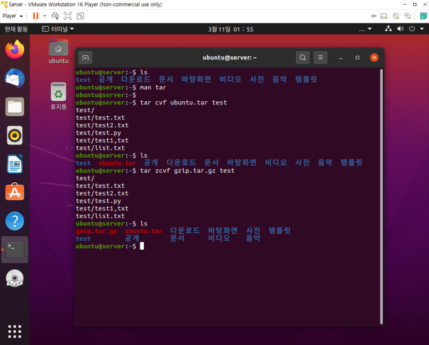Launch Thunderbird mail from the dock
Viewport: 429px width, 345px height.
[15, 78]
